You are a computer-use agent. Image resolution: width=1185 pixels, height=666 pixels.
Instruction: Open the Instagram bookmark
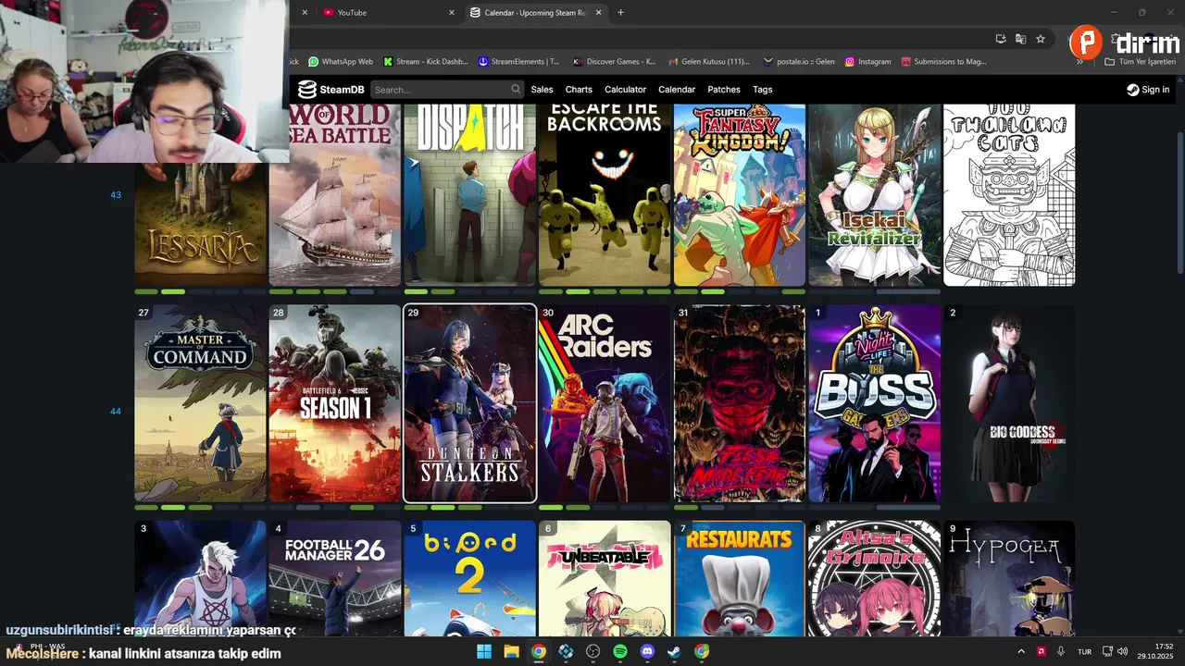pyautogui.click(x=867, y=62)
